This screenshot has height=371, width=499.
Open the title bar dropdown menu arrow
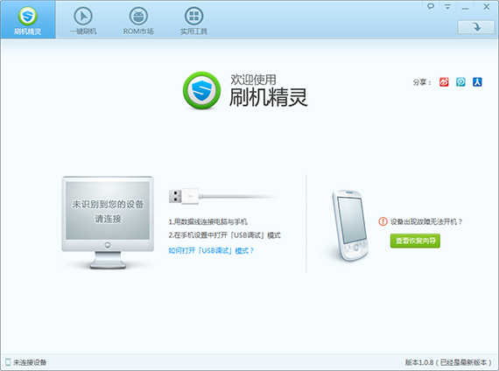click(x=447, y=6)
